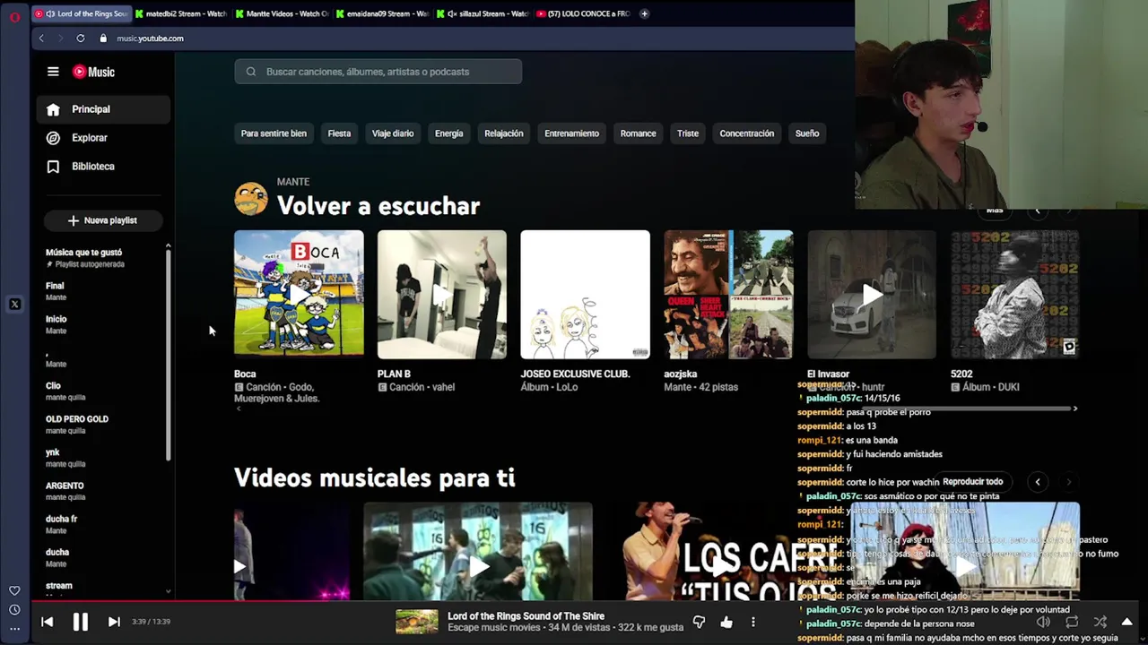The height and width of the screenshot is (645, 1148).
Task: Select the Triste mood chip
Action: tap(688, 133)
